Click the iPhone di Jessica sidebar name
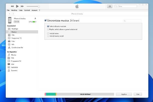This screenshot has width=153, height=102. (x=20, y=19)
